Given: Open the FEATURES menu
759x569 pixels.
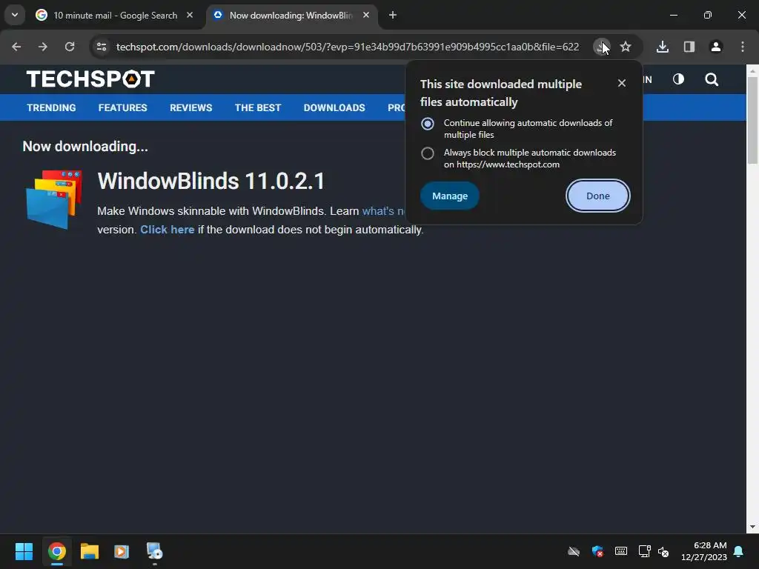Looking at the screenshot, I should click(122, 108).
